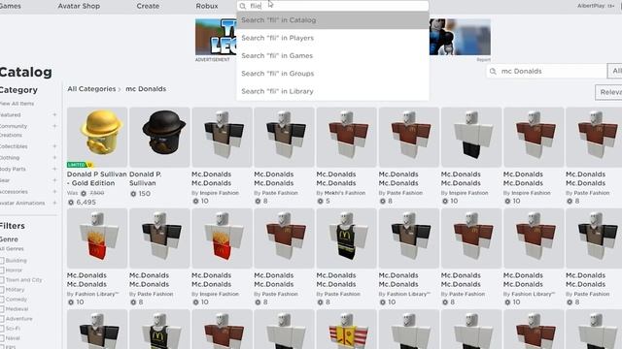Click the right advertisement image
Viewport: 622px width, 349px height.
[460, 37]
